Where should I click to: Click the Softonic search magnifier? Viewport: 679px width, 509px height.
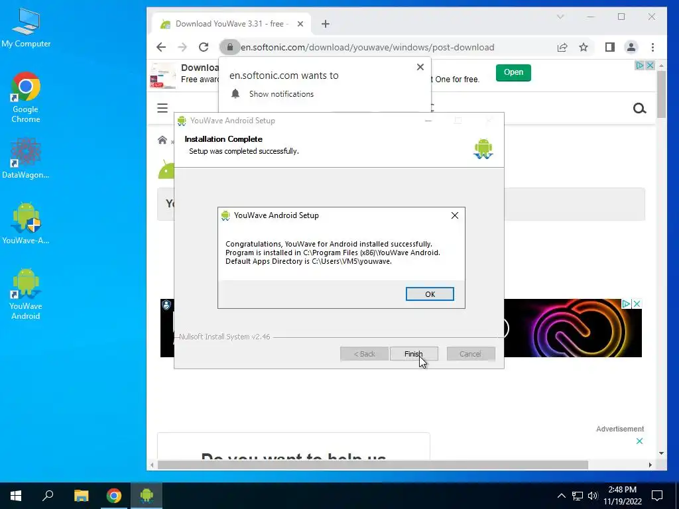pyautogui.click(x=640, y=108)
